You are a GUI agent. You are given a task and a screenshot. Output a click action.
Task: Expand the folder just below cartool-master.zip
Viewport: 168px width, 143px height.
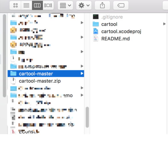(x=82, y=88)
